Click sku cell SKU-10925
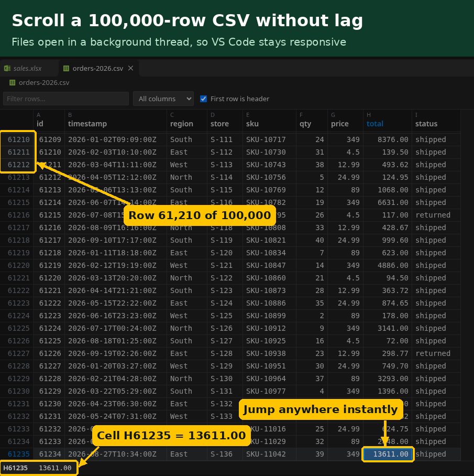This screenshot has width=474, height=476. 269,341
